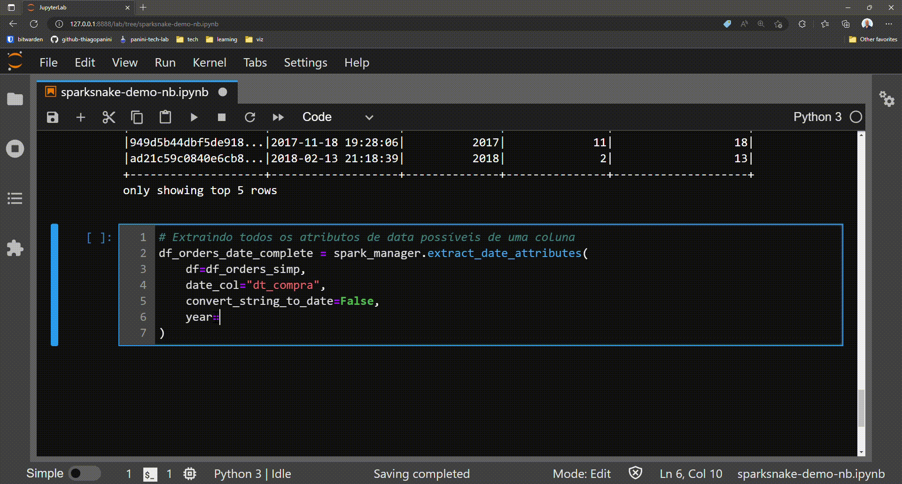Toggle Simple interface mode switch
Viewport: 902px width, 484px height.
pyautogui.click(x=85, y=474)
